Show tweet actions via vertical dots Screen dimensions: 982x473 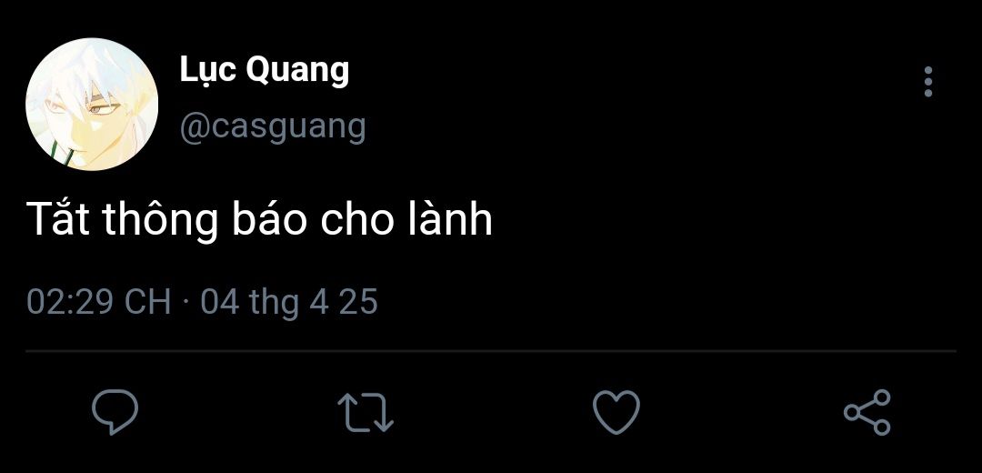click(x=928, y=82)
